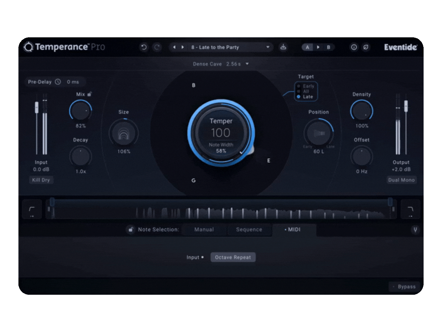Select the Early target option
The height and width of the screenshot is (332, 442).
299,86
